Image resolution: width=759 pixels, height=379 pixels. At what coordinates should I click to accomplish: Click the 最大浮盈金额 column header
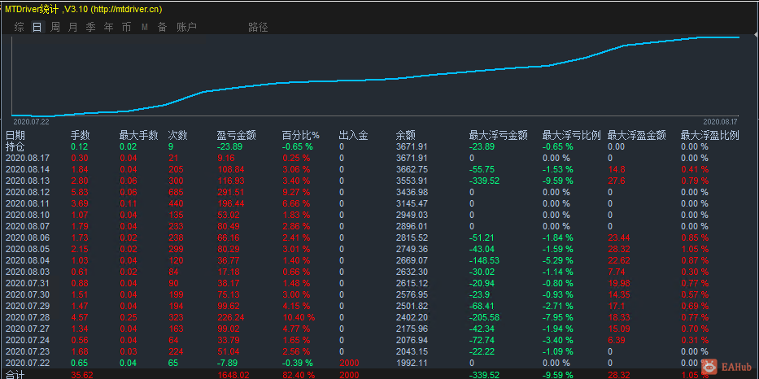[x=636, y=136]
